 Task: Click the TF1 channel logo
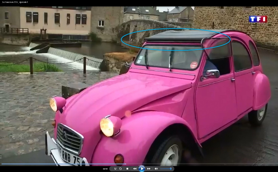[258, 19]
